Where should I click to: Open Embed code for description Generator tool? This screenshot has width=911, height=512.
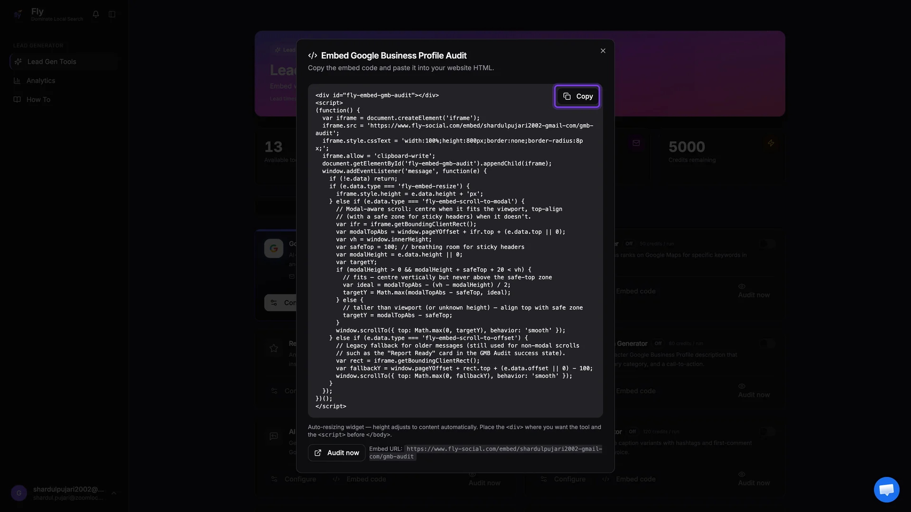tap(635, 391)
